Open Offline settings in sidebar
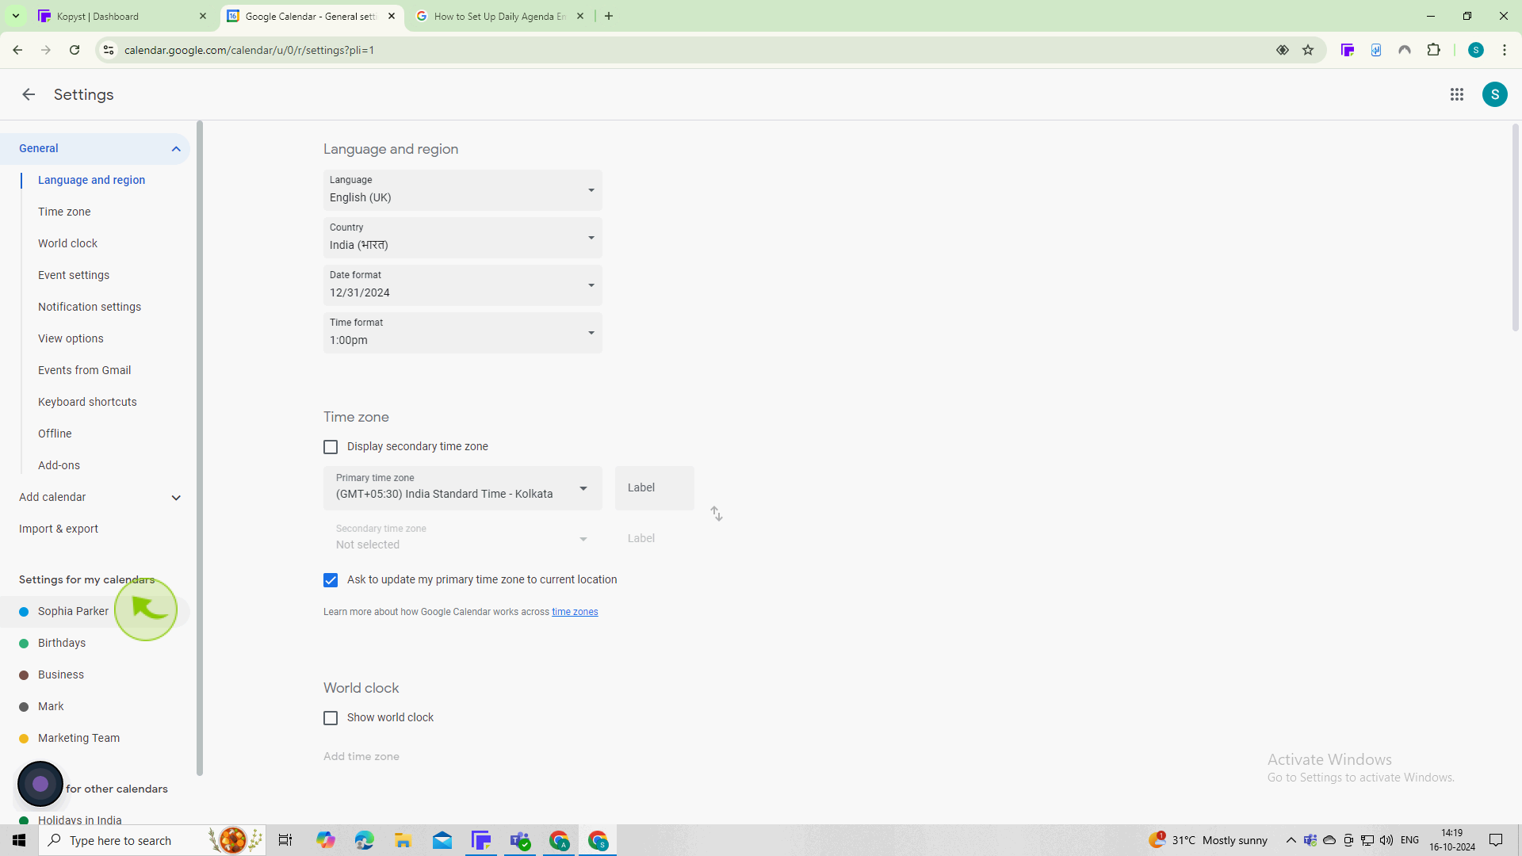Viewport: 1522px width, 856px height. click(x=55, y=434)
